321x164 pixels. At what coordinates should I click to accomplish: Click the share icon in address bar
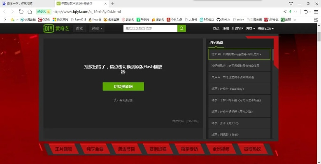point(285,11)
